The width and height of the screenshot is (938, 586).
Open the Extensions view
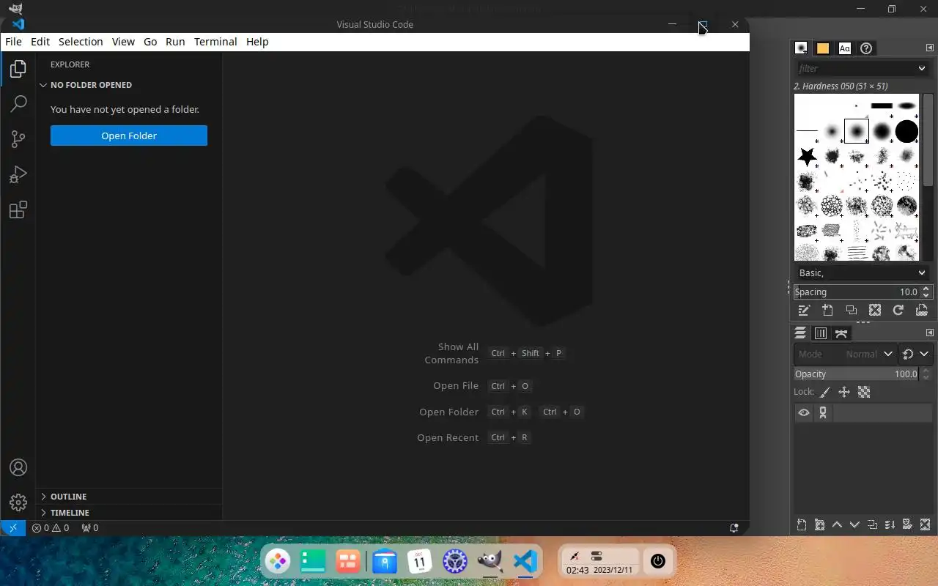pos(18,210)
